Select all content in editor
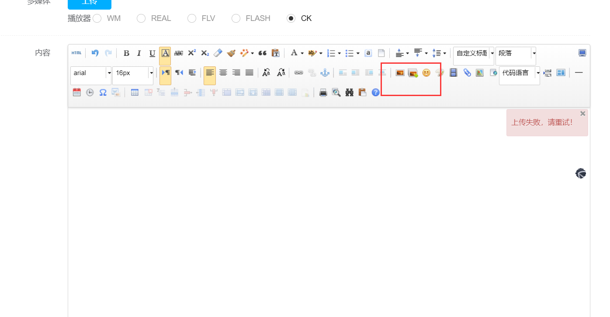 (x=368, y=53)
